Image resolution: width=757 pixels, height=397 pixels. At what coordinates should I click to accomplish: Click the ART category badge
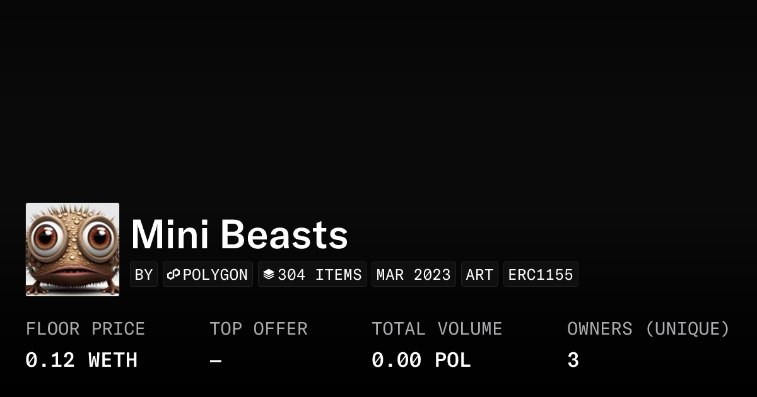pyautogui.click(x=479, y=275)
